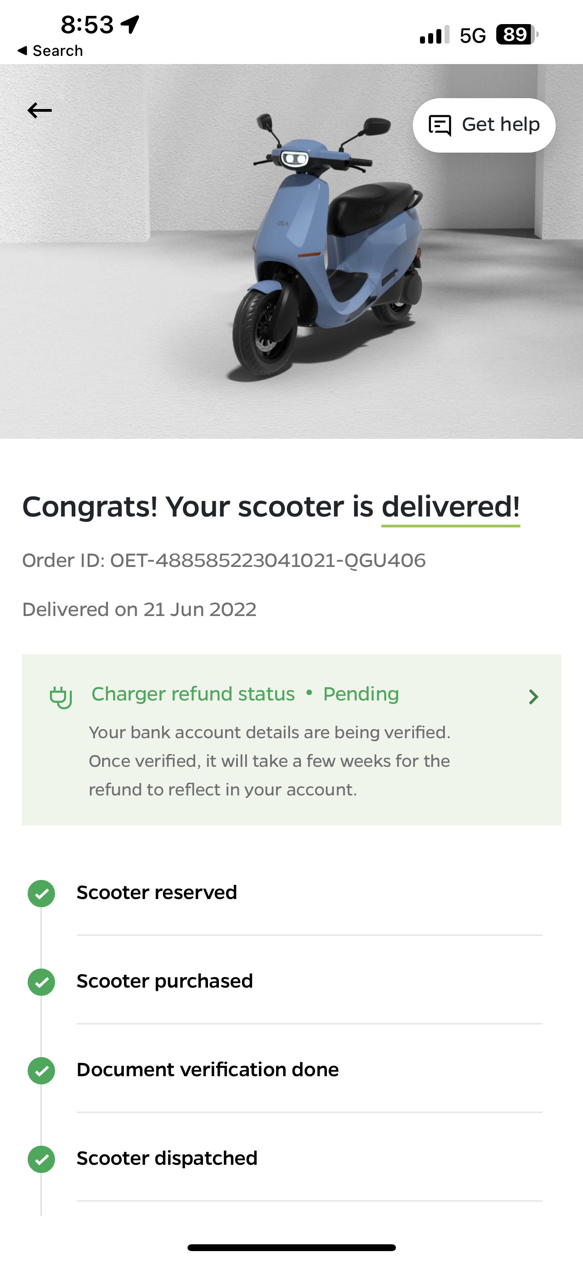Tap Scooter dispatched green checkmark
The image size is (583, 1262).
coord(42,1159)
